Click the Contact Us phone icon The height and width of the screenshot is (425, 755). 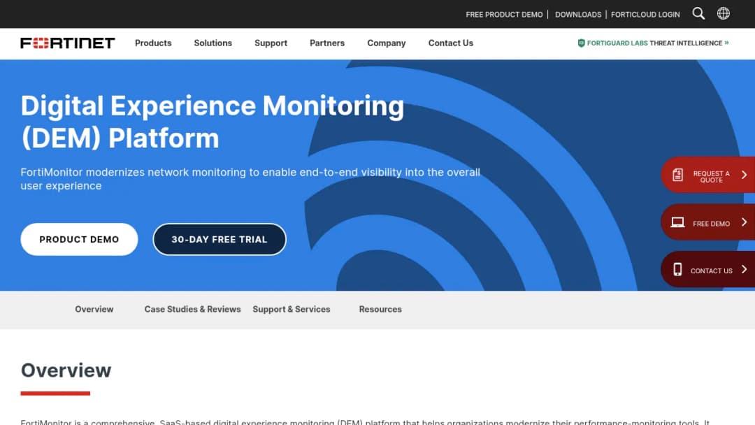[677, 269]
